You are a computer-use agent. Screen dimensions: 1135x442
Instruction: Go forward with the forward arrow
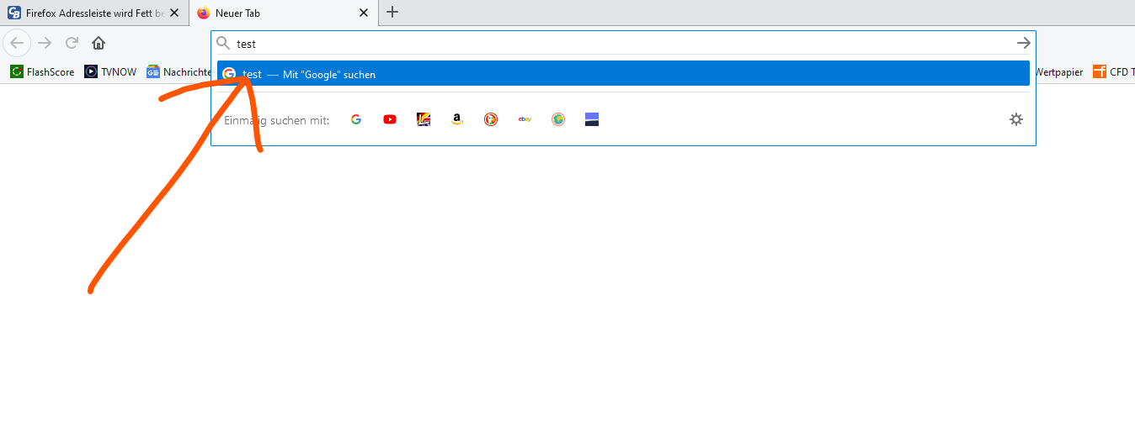pos(45,43)
